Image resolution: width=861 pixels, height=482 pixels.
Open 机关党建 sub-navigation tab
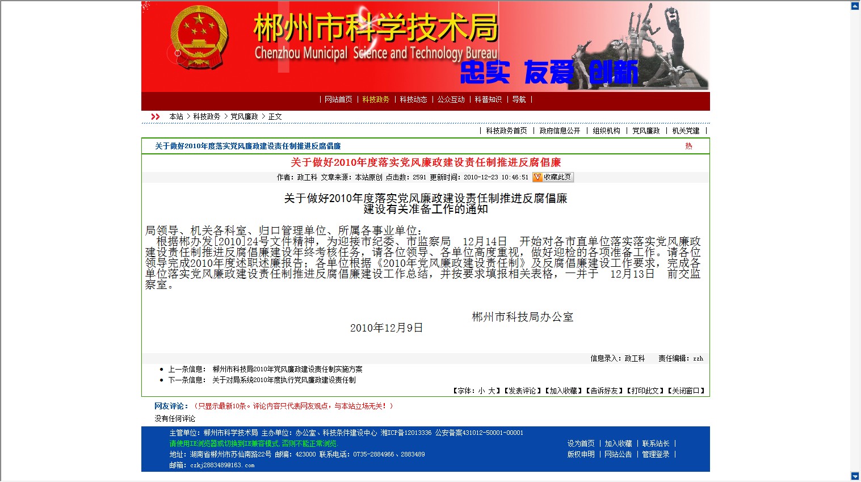686,131
